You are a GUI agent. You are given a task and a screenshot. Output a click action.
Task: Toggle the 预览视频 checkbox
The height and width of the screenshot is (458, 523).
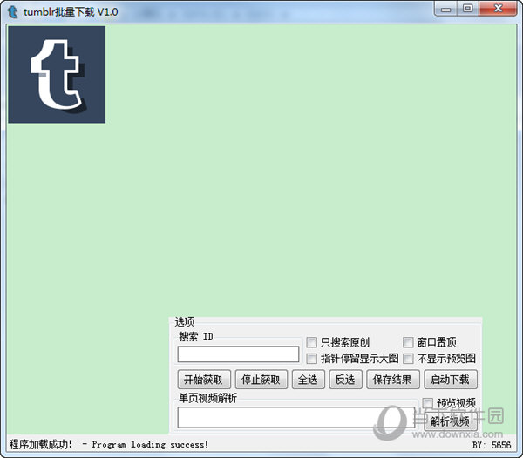point(428,403)
